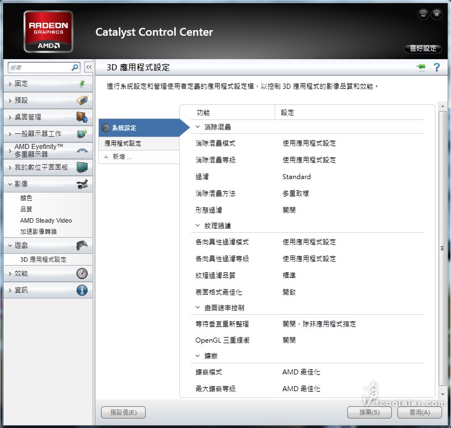Click the 設定 column header

point(287,113)
